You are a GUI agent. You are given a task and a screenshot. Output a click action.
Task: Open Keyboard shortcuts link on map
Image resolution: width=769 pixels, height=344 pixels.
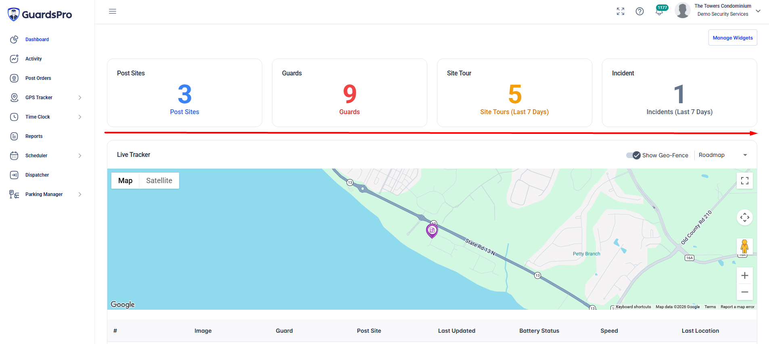coord(633,307)
